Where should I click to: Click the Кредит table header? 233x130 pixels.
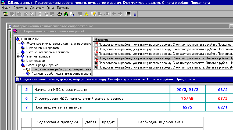(x=108, y=122)
